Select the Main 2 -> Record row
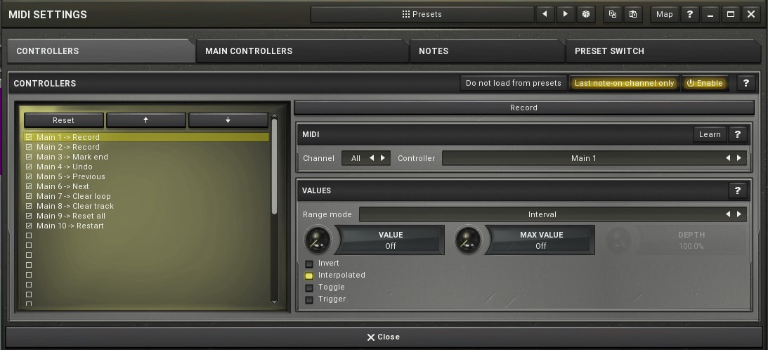Viewport: 768px width, 350px height. 146,147
